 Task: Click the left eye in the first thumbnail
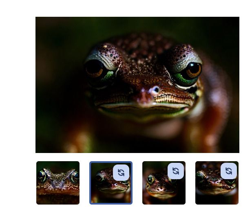[42, 177]
